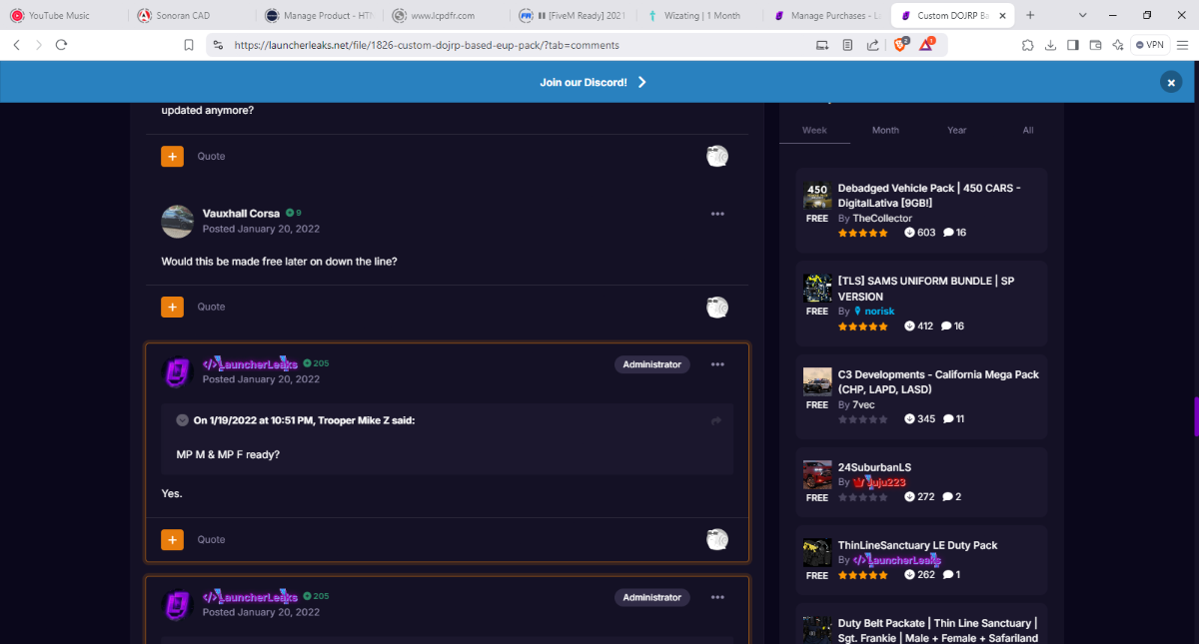This screenshot has height=644, width=1199.
Task: Click the share icon in address bar
Action: tap(872, 45)
